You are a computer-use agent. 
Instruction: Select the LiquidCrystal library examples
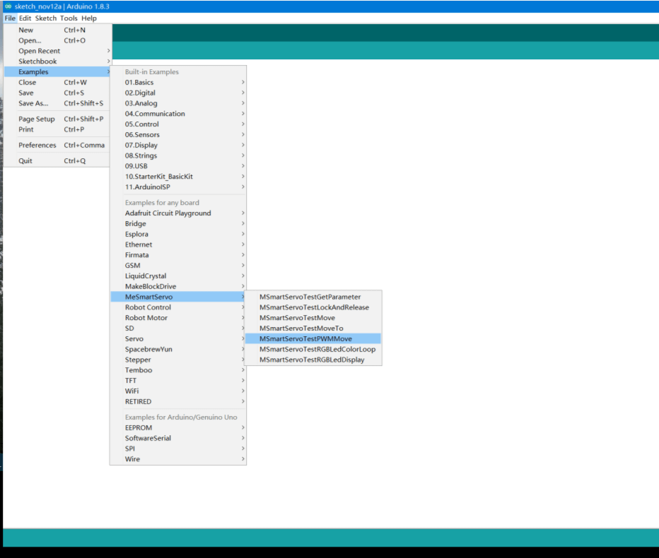click(178, 276)
